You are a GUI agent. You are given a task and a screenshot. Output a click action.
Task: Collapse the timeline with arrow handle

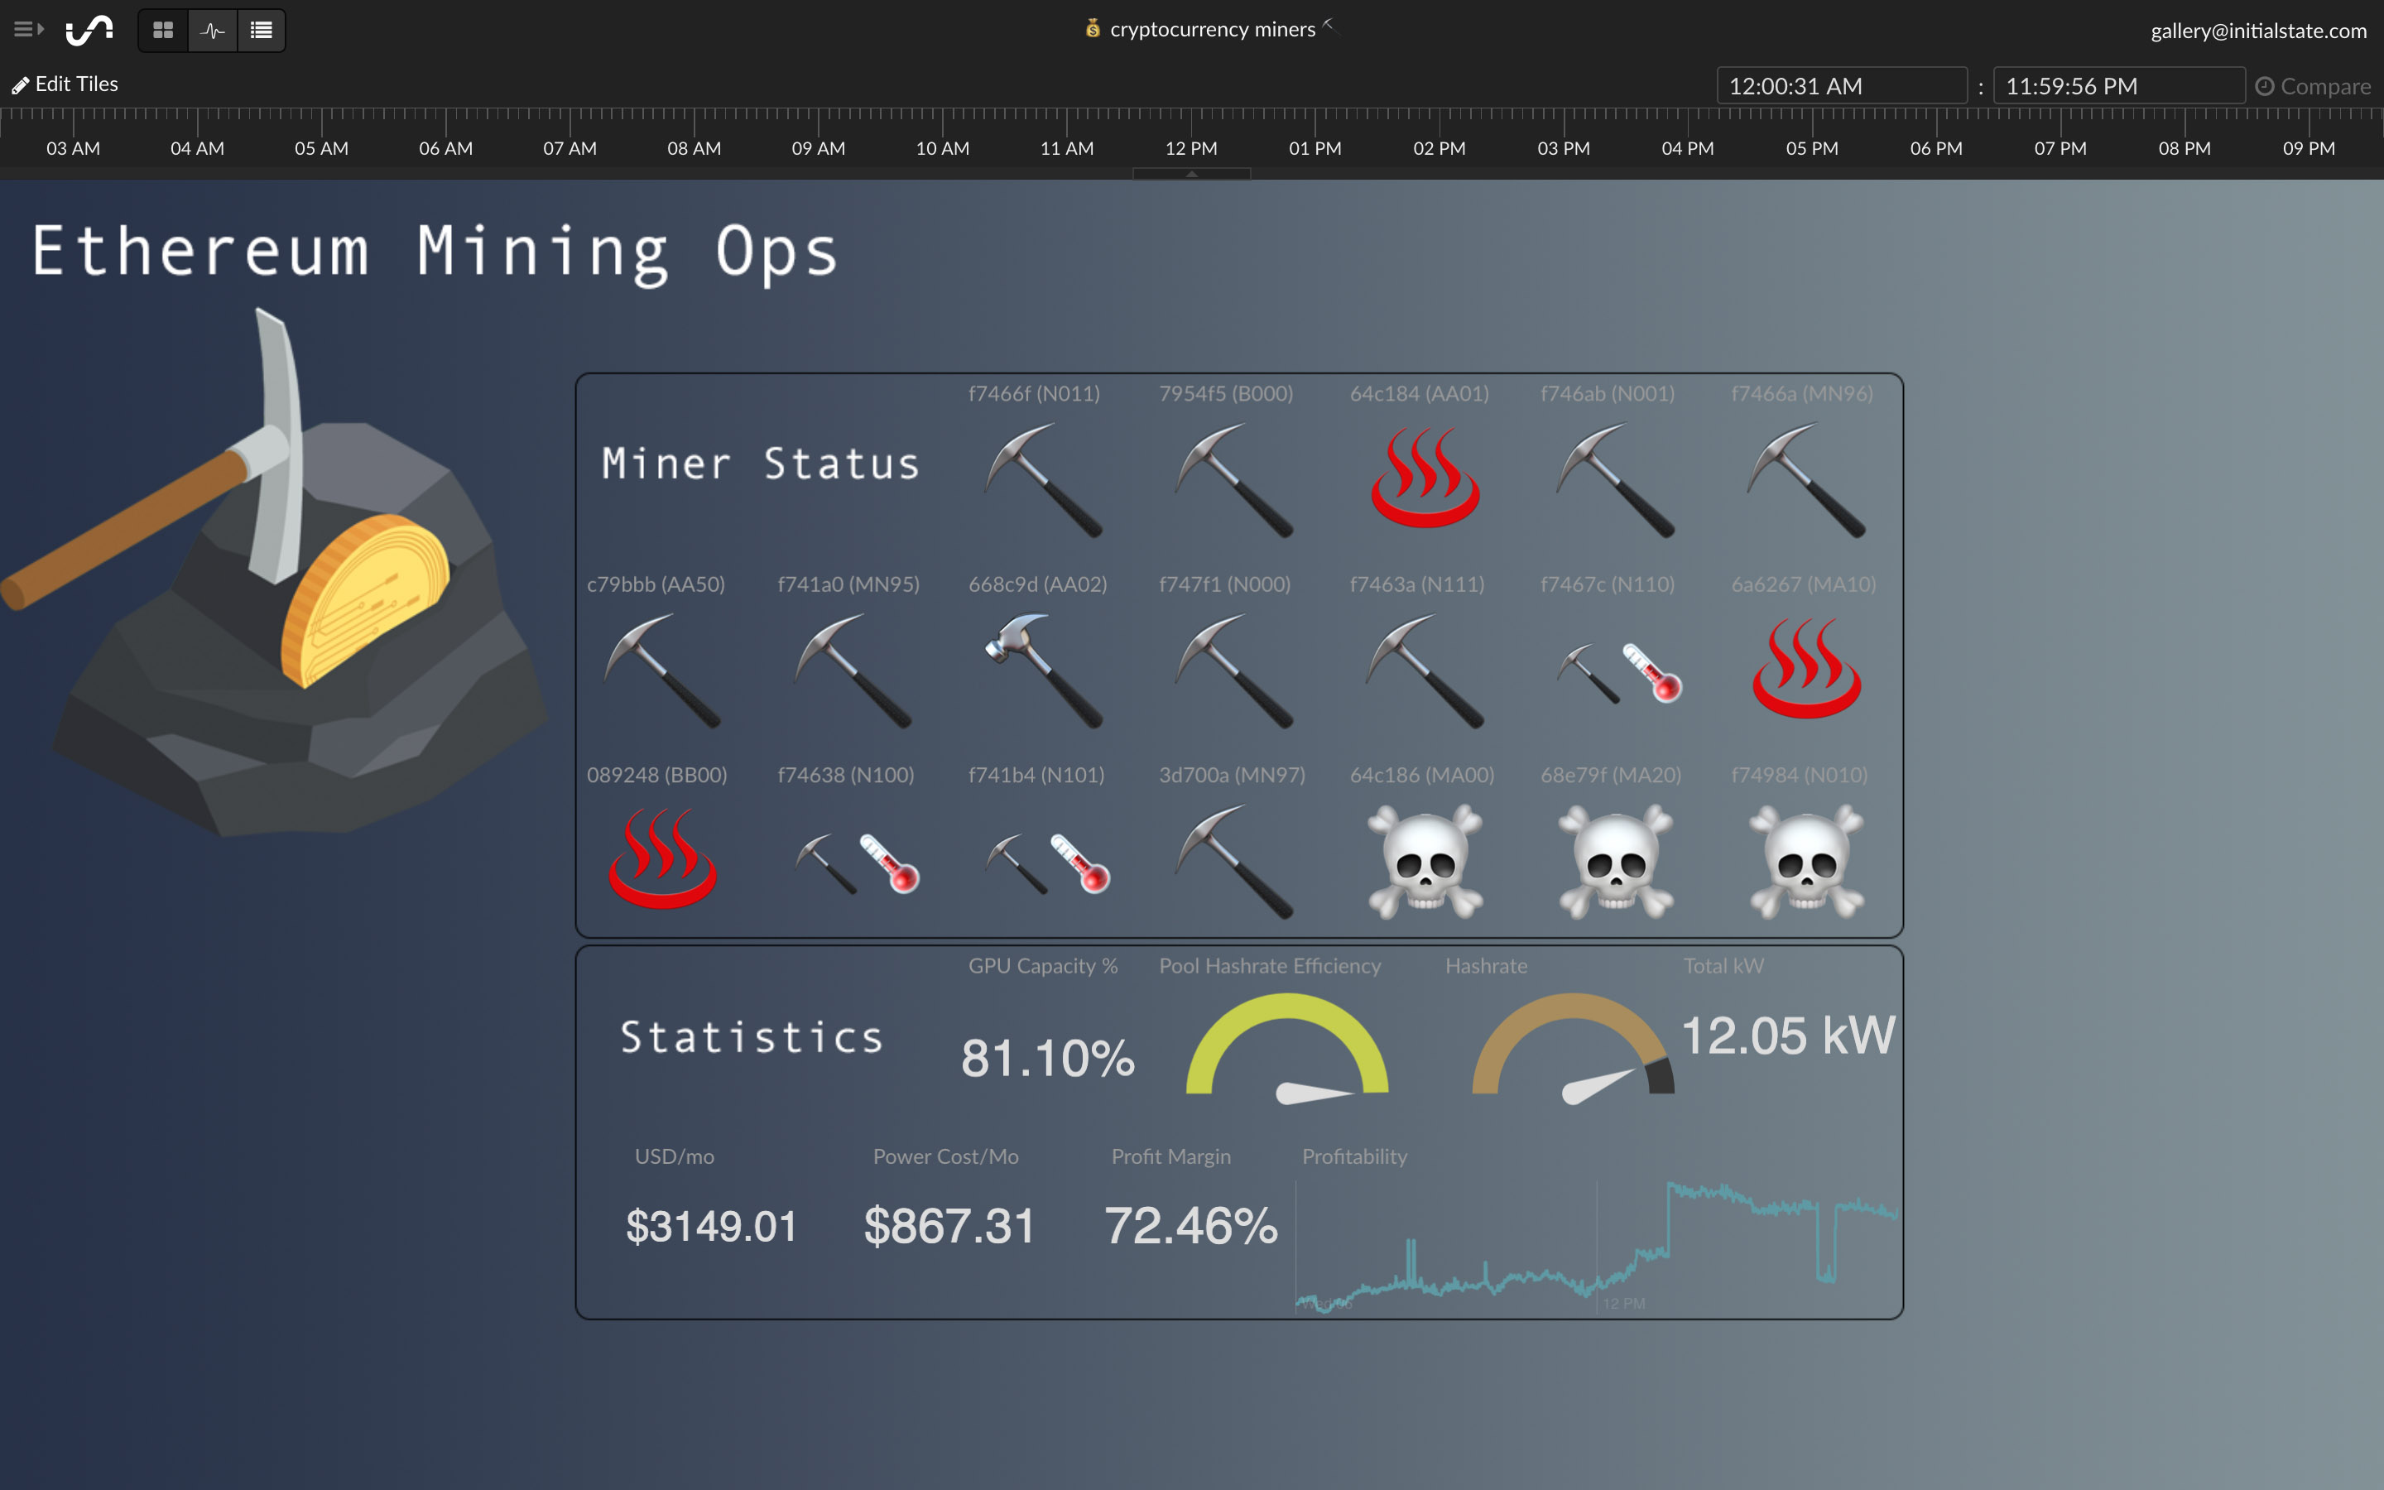pos(1191,175)
